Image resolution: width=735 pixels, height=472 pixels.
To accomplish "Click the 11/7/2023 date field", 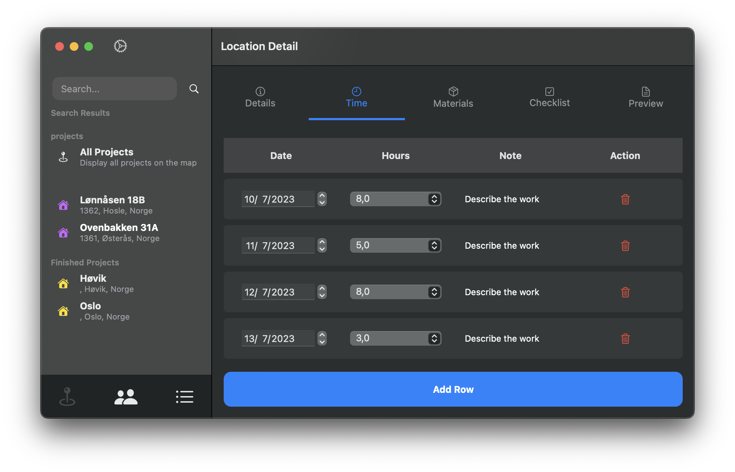I will 278,245.
